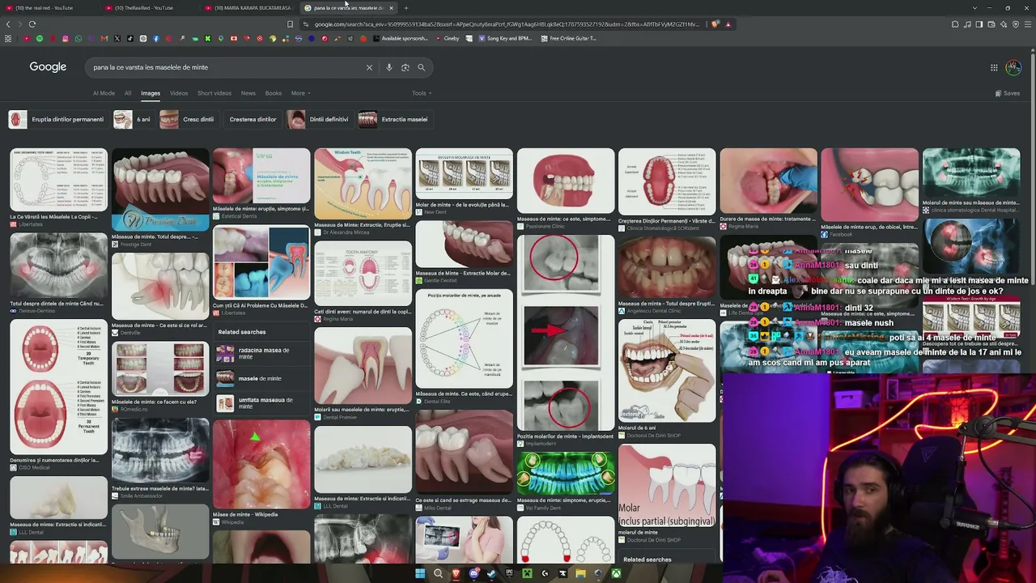Reload the current page

(32, 24)
